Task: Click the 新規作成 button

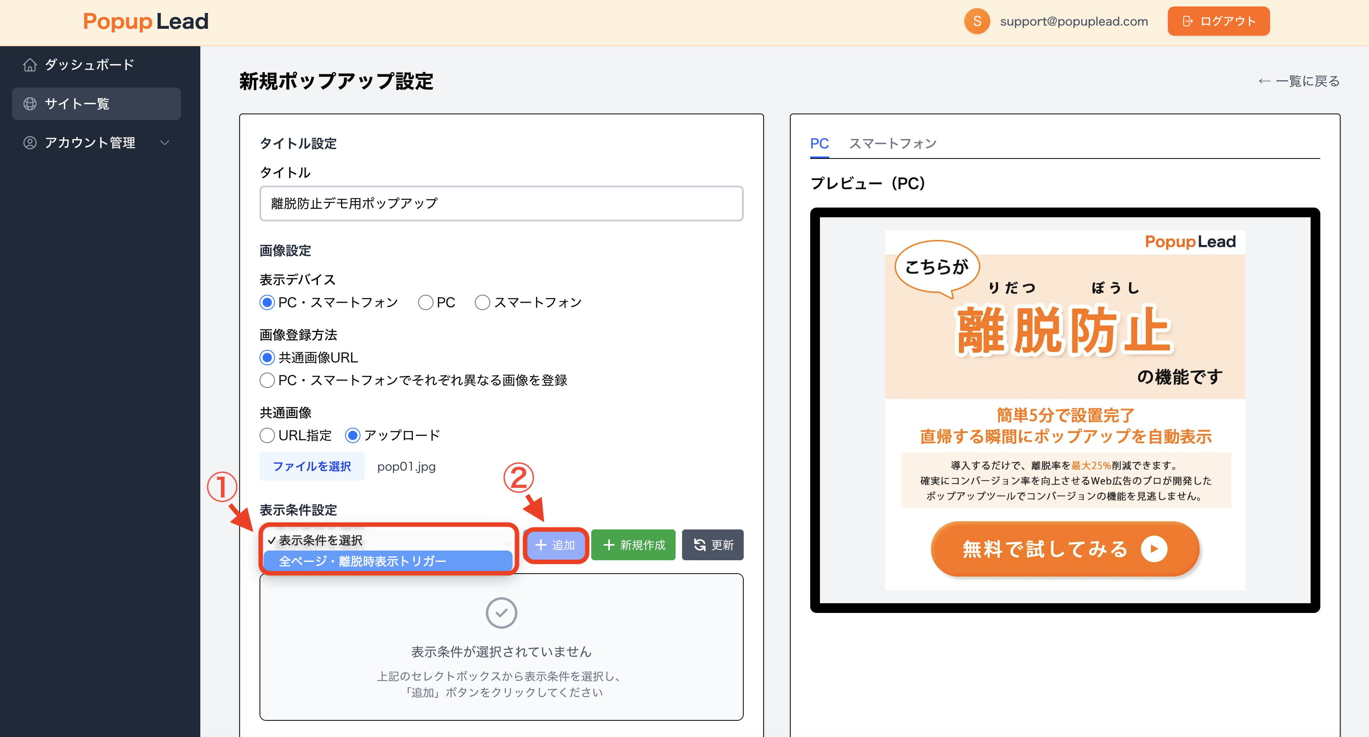Action: 633,545
